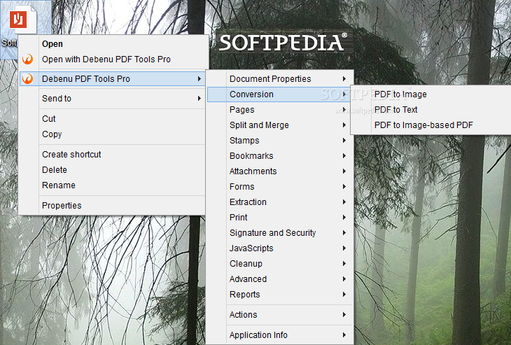511x345 pixels.
Task: Open Split and Merge submenu
Action: coord(280,125)
